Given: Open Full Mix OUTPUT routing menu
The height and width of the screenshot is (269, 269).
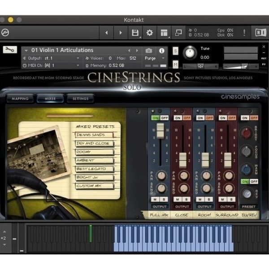Looking at the screenshot, I should coord(160,207).
